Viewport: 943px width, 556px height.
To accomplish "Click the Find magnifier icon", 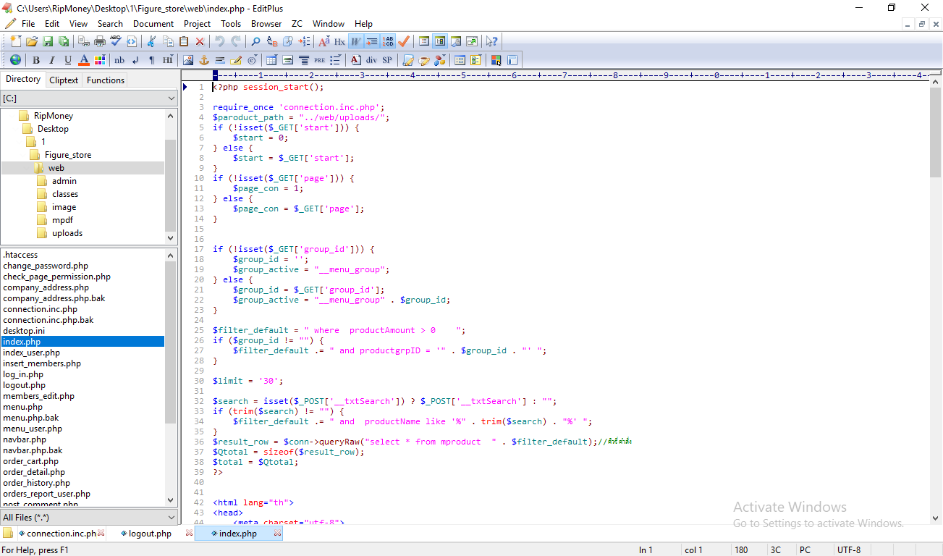I will pos(255,41).
